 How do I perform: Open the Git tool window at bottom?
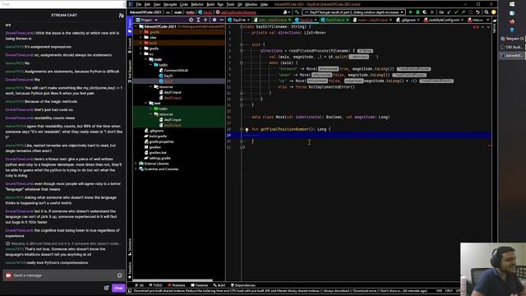pyautogui.click(x=140, y=285)
